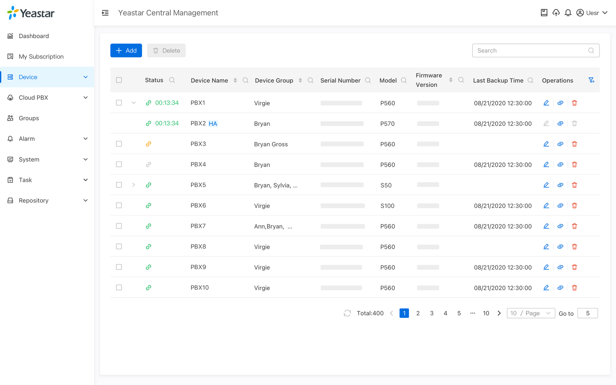Search the Firmware Version column
This screenshot has width=616, height=385.
(461, 80)
